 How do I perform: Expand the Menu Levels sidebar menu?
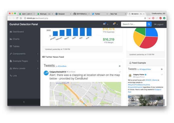[24, 68]
